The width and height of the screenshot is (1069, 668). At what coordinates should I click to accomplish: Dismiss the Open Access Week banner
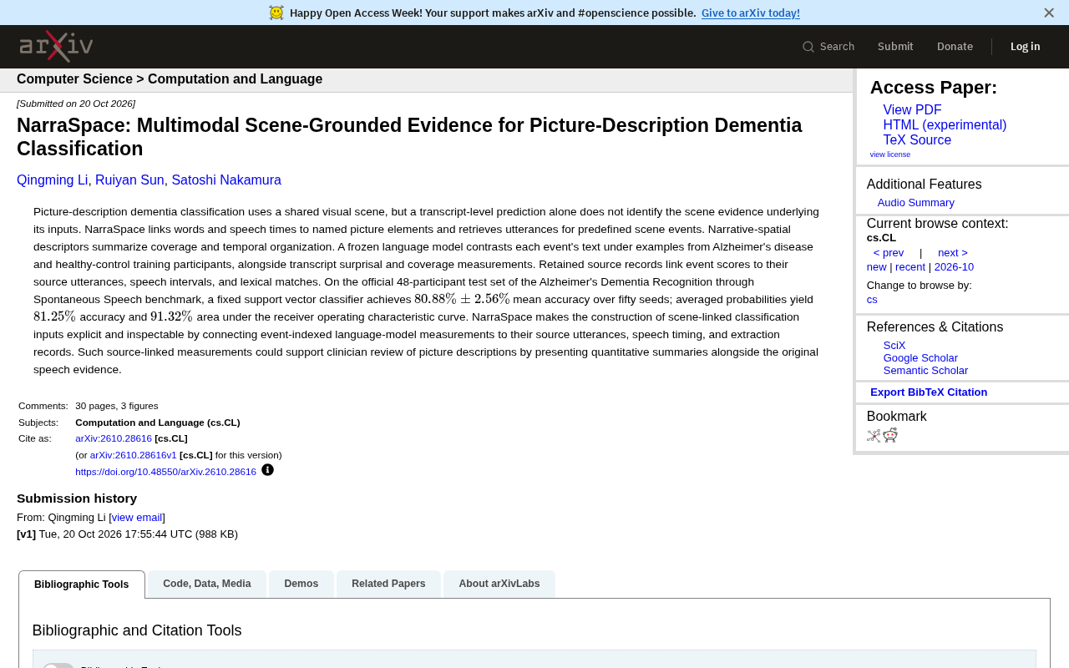coord(1049,13)
